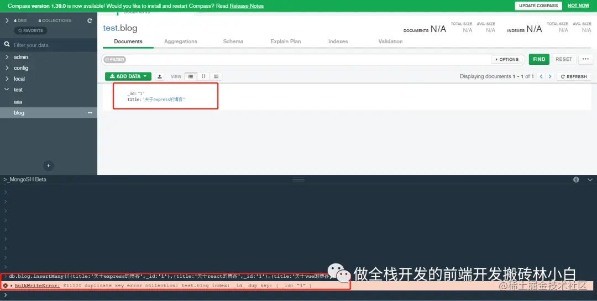Viewport: 597px width, 301px height.
Task: Open the Validation tab
Action: [x=390, y=41]
